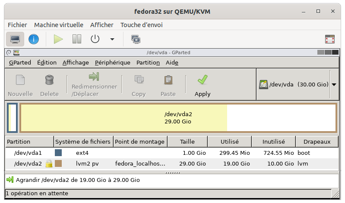Pause the virtual machine
Image resolution: width=345 pixels, height=203 pixels.
(x=77, y=39)
